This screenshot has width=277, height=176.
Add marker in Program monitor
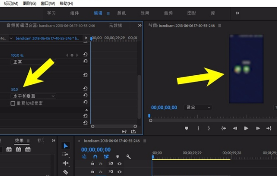(x=186, y=129)
